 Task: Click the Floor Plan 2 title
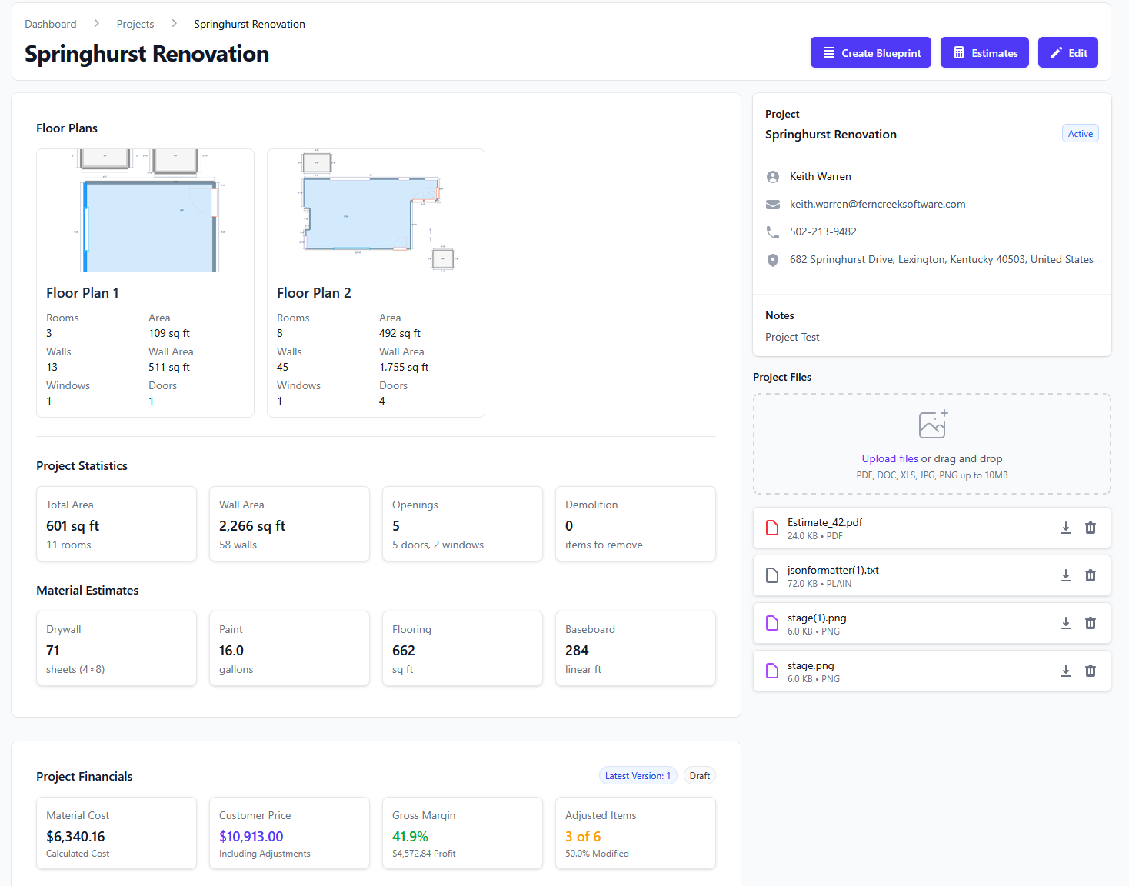pos(314,293)
